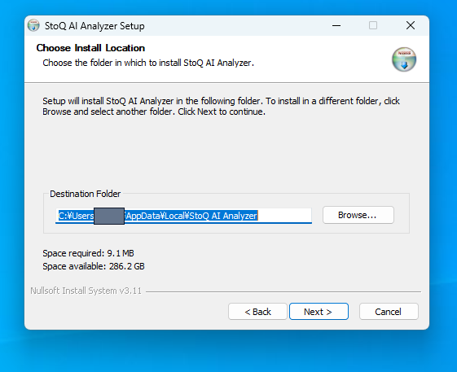Click the 'Setup will install StoQ AI Analyzer' paragraph

[x=221, y=107]
